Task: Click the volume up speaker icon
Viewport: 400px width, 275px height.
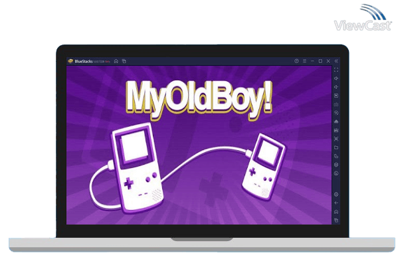Action: [x=336, y=78]
